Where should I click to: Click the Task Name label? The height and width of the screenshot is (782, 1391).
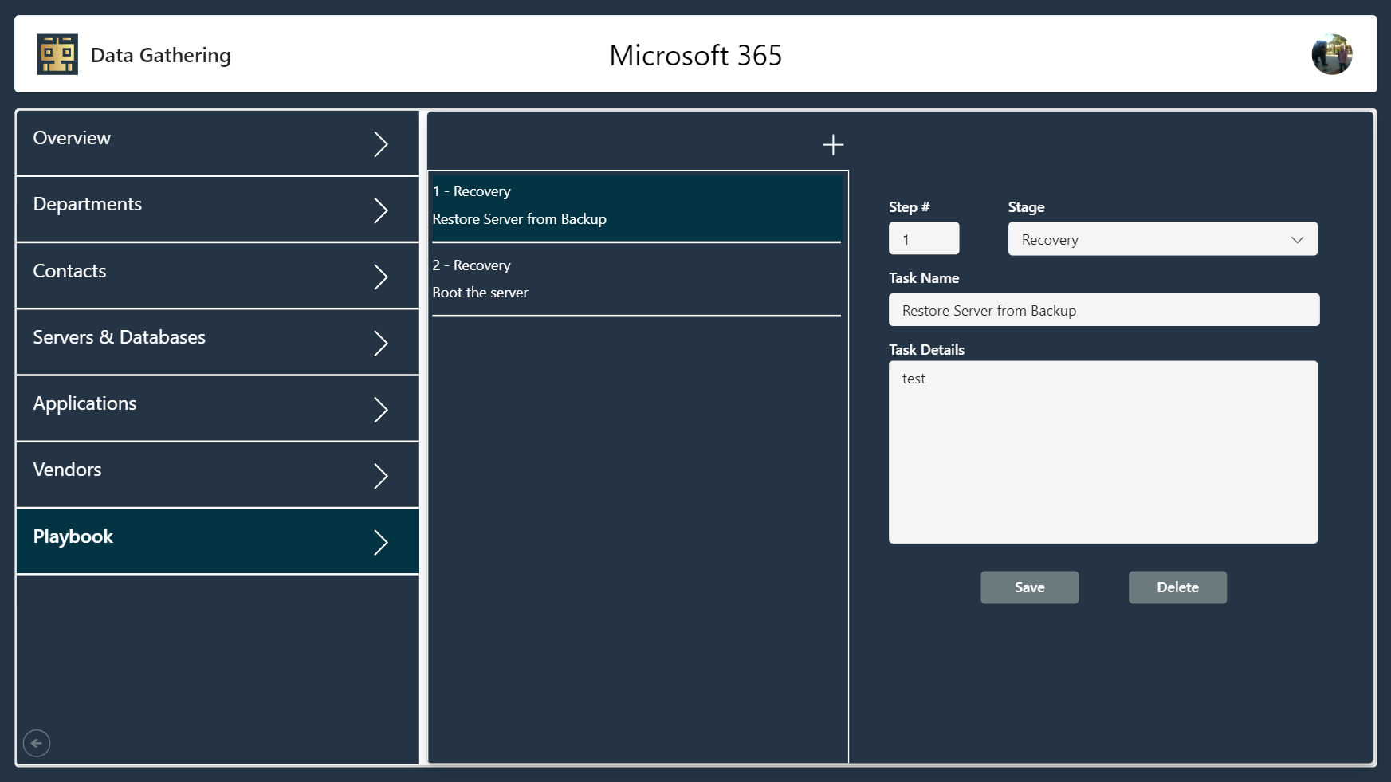coord(924,278)
